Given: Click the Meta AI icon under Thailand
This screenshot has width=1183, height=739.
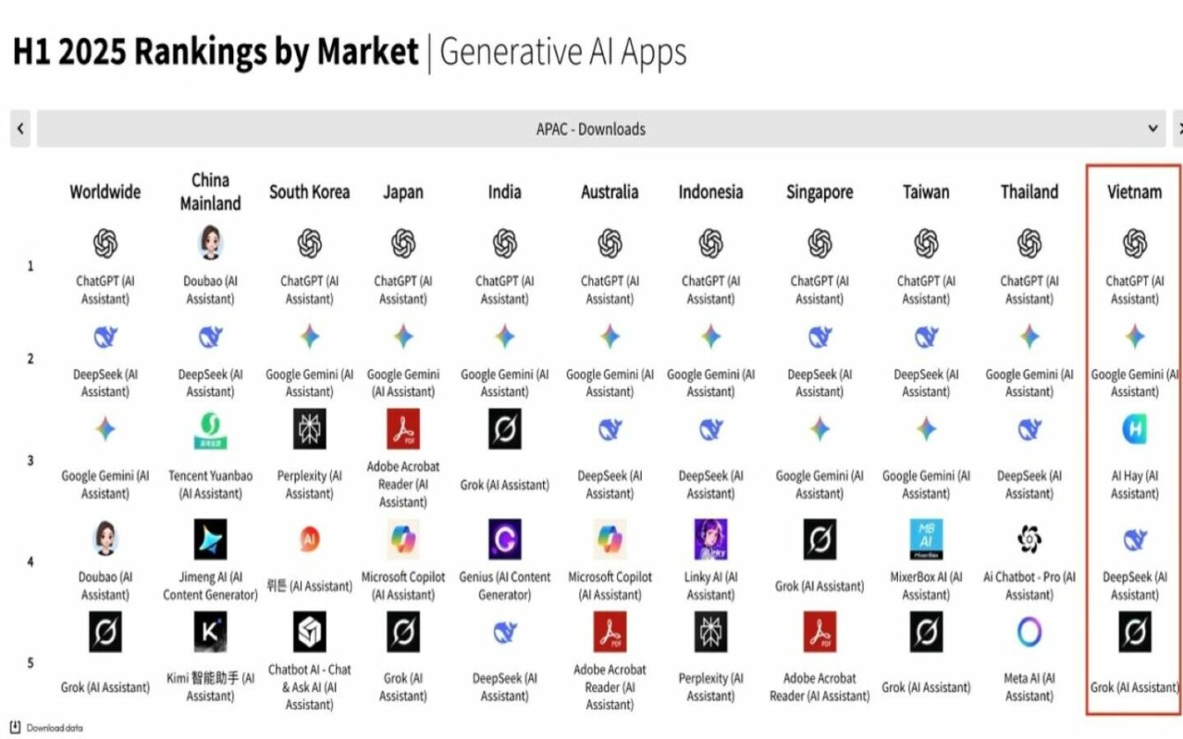Looking at the screenshot, I should [1029, 632].
